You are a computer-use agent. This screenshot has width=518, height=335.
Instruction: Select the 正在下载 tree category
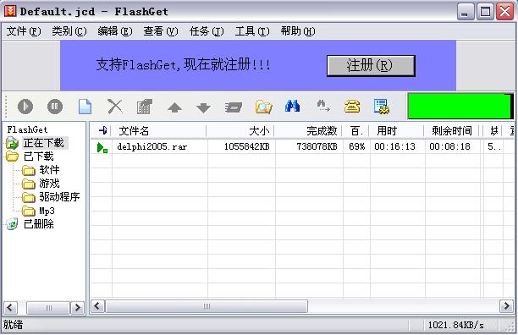point(44,143)
